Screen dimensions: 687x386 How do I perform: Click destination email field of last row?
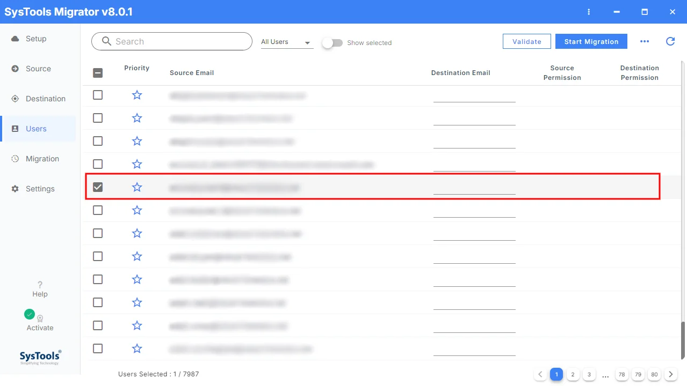click(x=474, y=348)
